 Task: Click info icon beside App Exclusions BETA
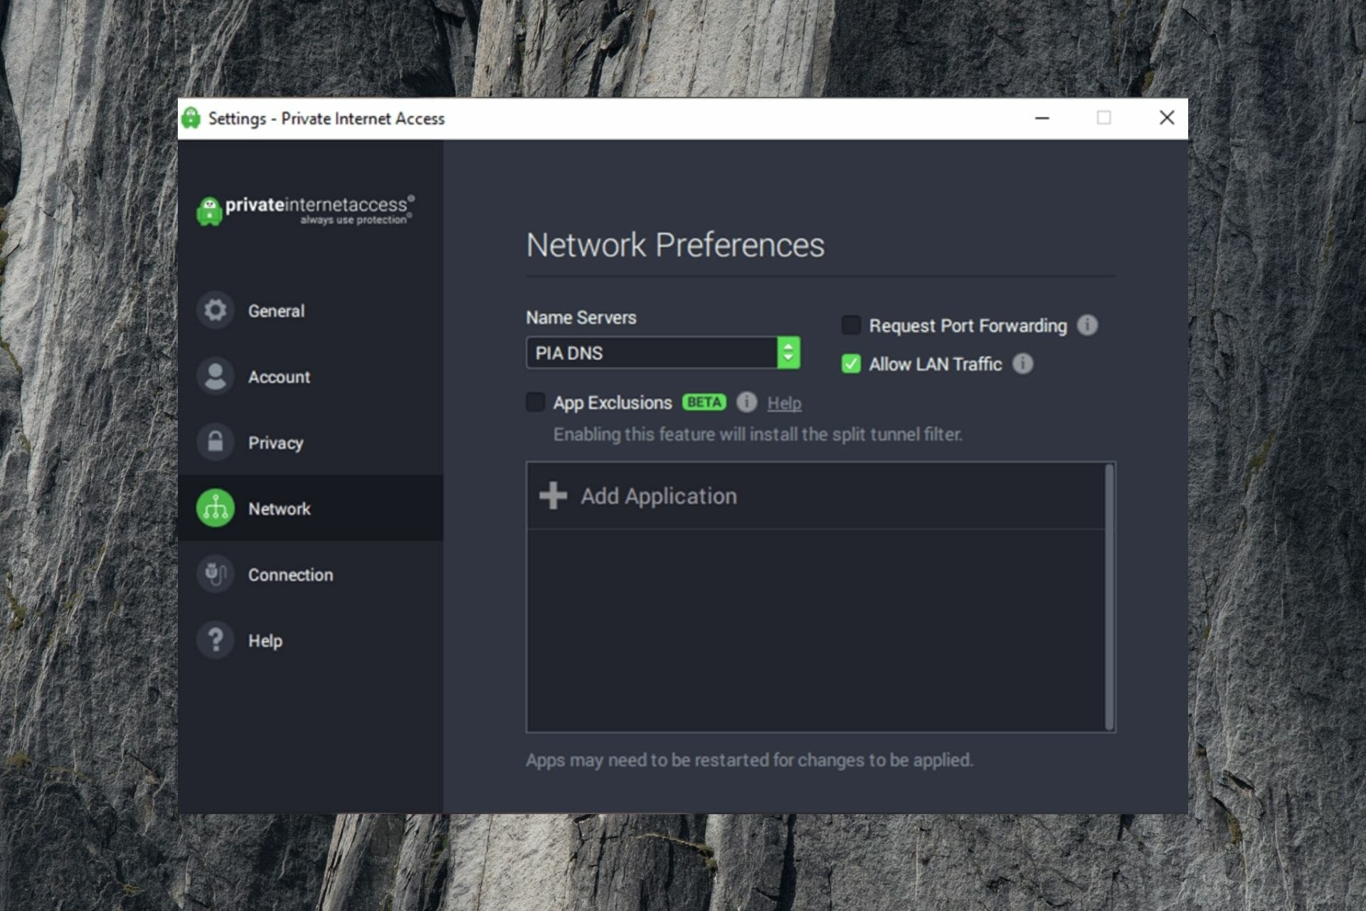746,402
